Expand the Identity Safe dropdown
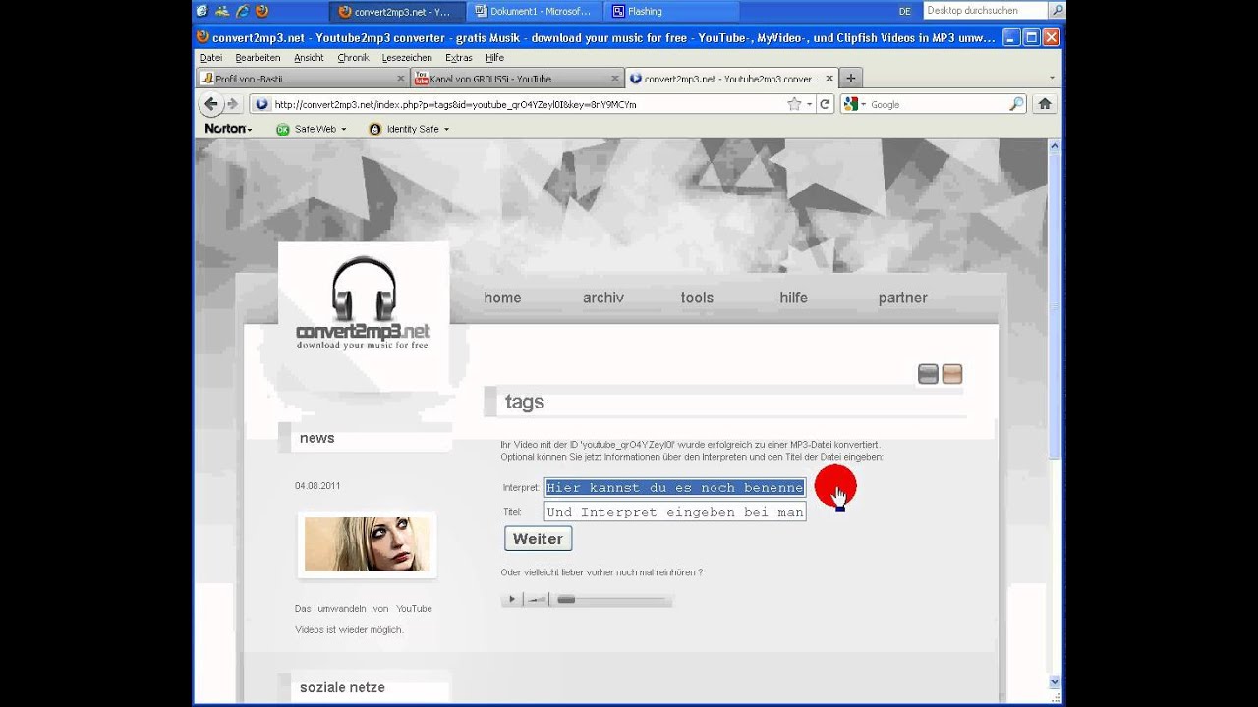 point(446,129)
